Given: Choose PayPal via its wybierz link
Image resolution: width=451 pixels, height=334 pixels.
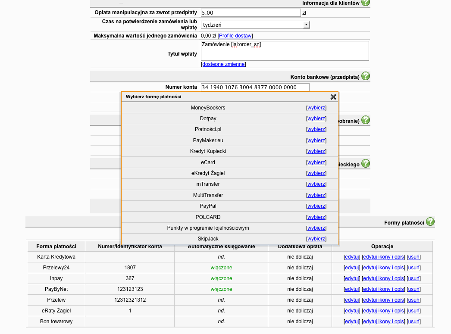Looking at the screenshot, I should tap(316, 206).
